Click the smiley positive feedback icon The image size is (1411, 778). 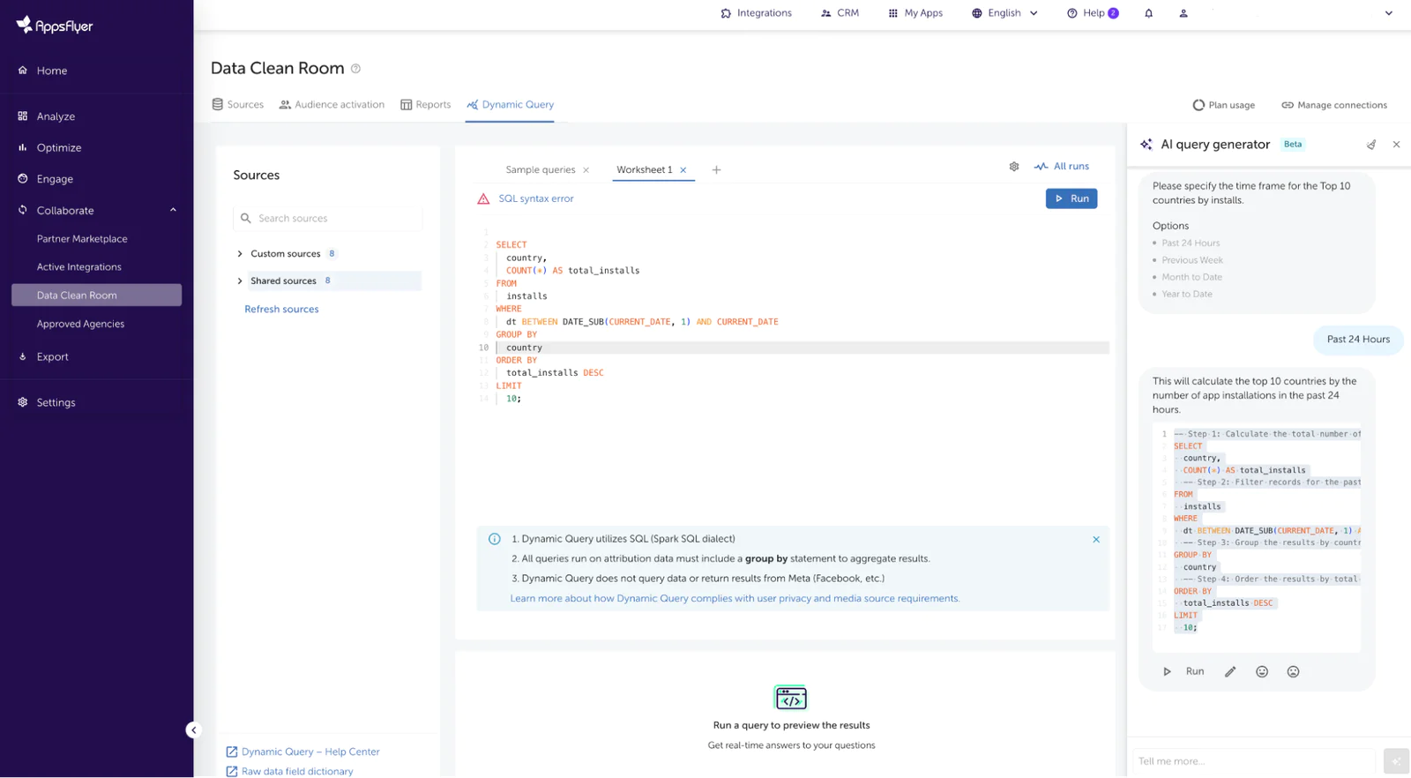[1262, 672]
